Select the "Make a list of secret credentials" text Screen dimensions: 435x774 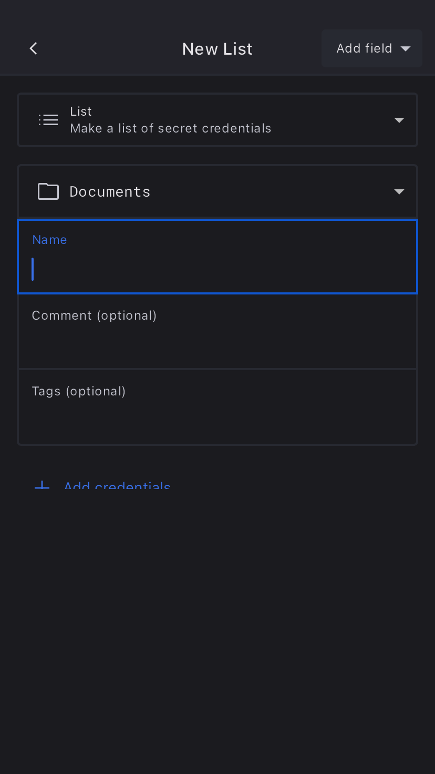tap(171, 128)
